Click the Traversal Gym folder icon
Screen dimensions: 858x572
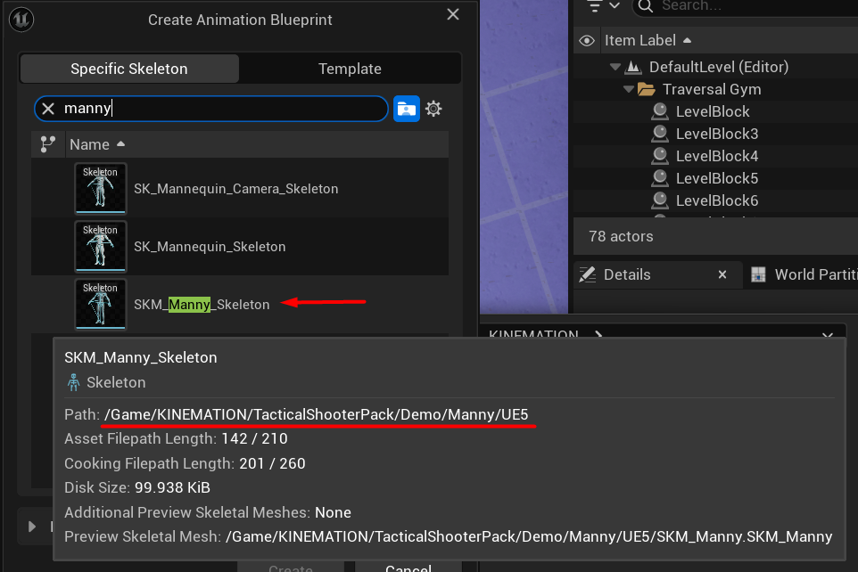click(647, 89)
